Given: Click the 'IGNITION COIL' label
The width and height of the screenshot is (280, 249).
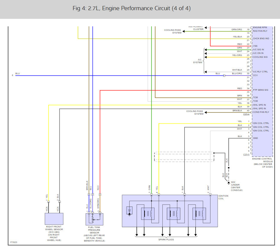Looking at the screenshot, I should pyautogui.click(x=223, y=197).
